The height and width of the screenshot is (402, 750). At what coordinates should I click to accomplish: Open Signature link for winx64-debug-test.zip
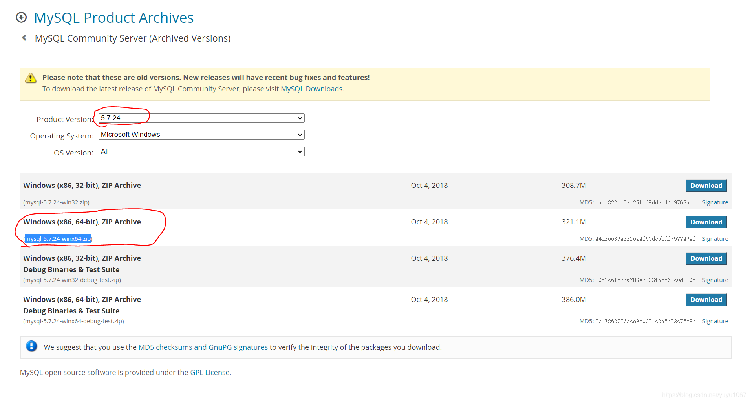tap(715, 321)
